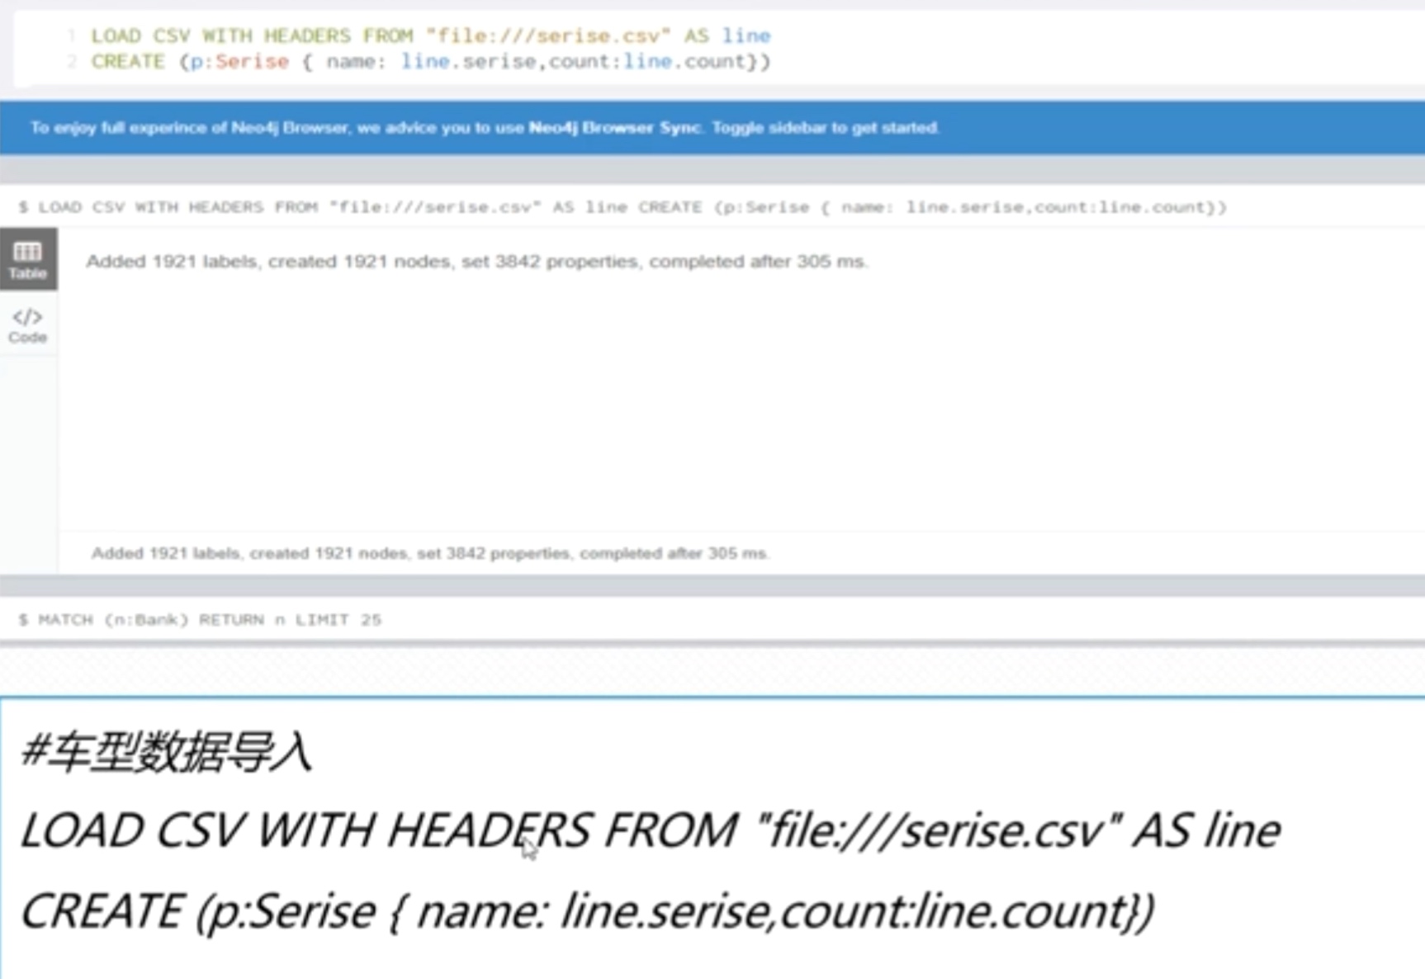Click the CREATE (p:Serise line in editor
This screenshot has width=1425, height=979.
click(430, 62)
